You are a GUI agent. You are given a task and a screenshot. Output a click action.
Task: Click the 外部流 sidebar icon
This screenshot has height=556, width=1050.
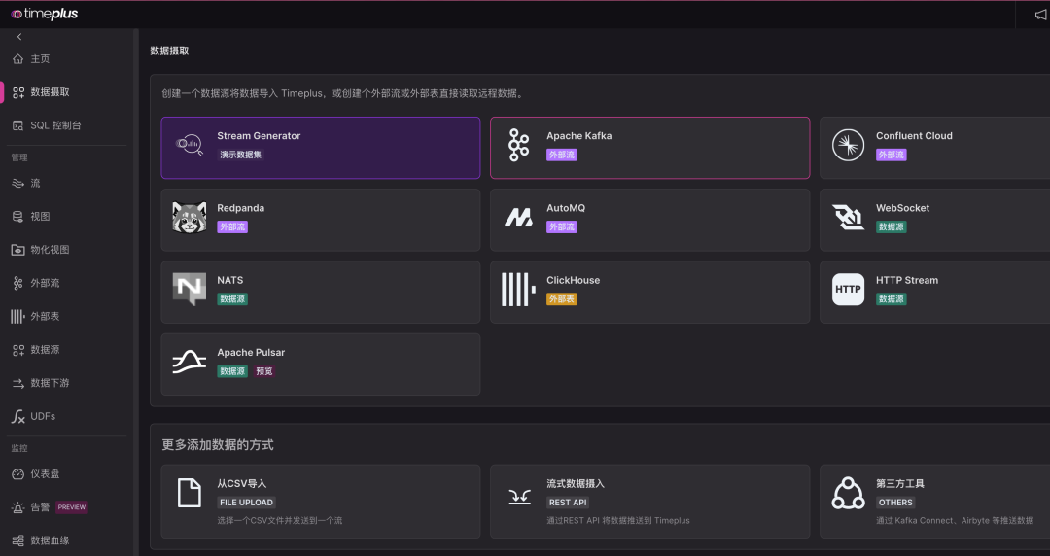point(18,284)
